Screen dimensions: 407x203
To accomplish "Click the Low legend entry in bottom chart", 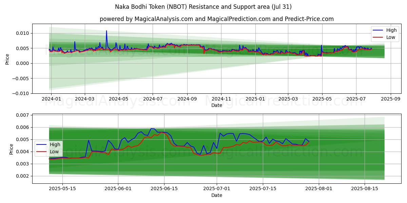I will coord(48,152).
